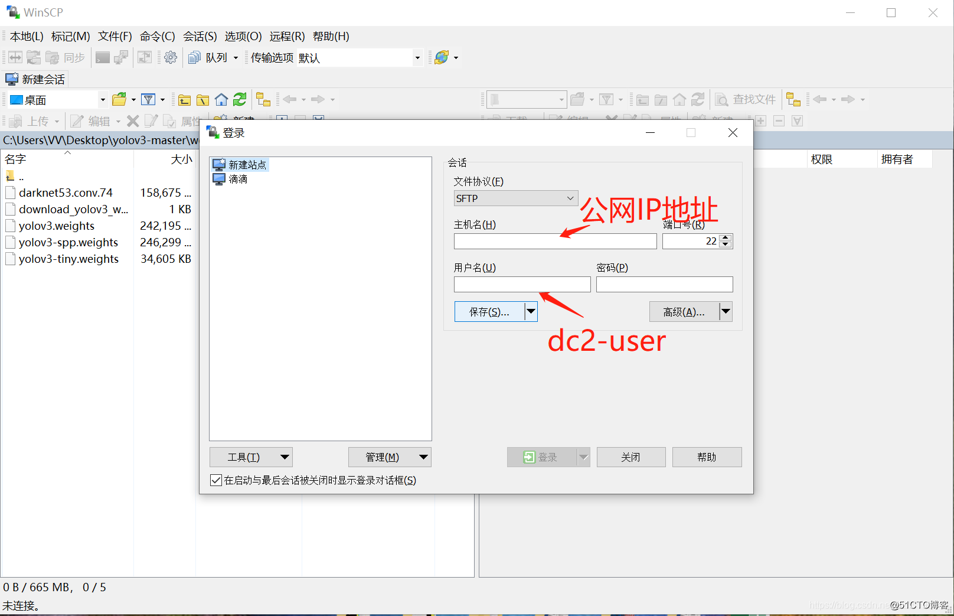Click the compare directories icon in main toolbar
954x616 pixels.
[x=15, y=57]
